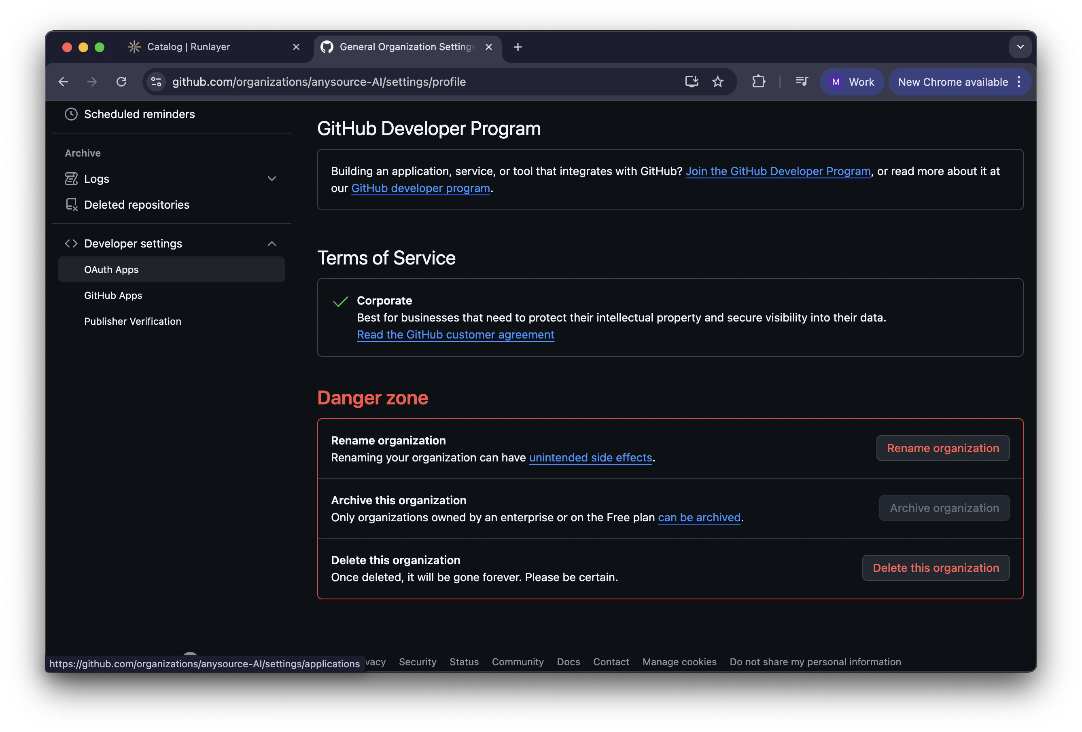
Task: Expand the Logs chevron
Action: [x=272, y=179]
